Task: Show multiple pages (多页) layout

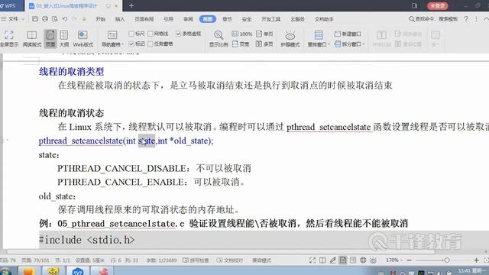Action: (x=264, y=44)
